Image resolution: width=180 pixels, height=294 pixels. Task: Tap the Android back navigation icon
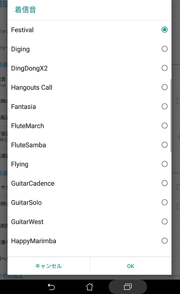(x=51, y=287)
